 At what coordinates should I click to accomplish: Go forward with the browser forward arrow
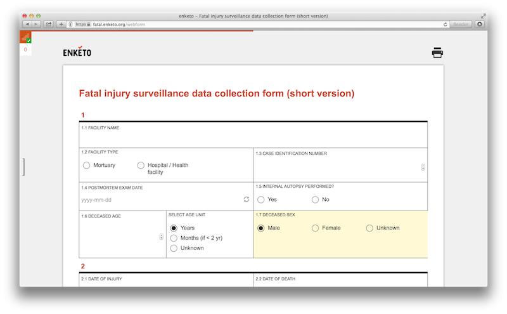pyautogui.click(x=36, y=24)
